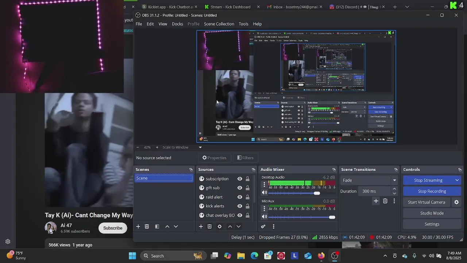Pop out the Sources dock
467x263 pixels.
pos(254,169)
